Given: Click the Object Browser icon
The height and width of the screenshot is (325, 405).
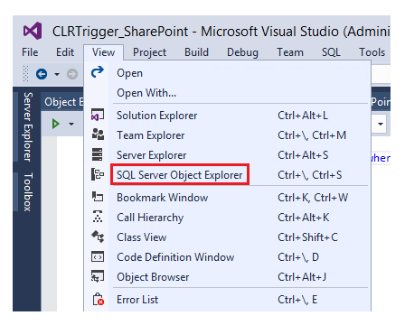Looking at the screenshot, I should coord(98,276).
